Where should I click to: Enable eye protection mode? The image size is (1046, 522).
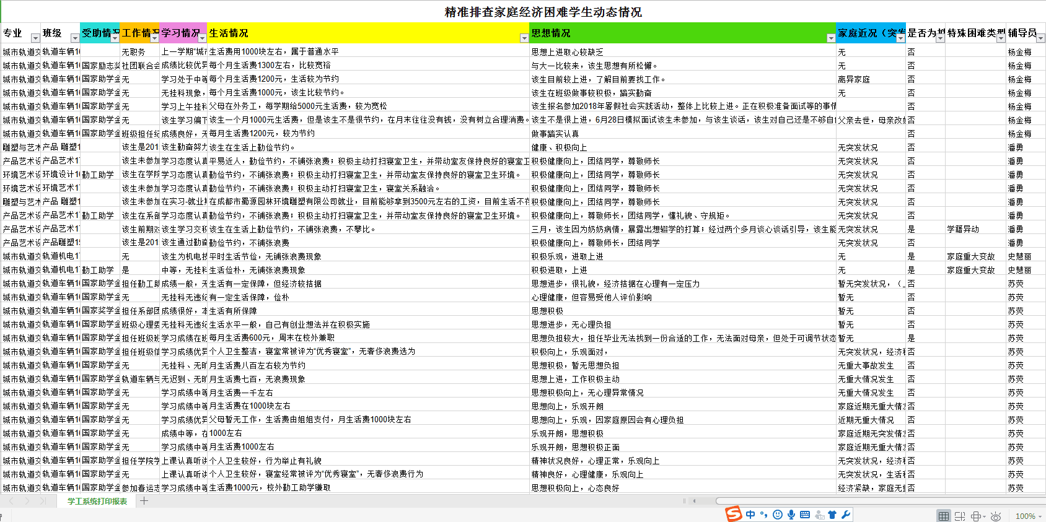[x=996, y=516]
